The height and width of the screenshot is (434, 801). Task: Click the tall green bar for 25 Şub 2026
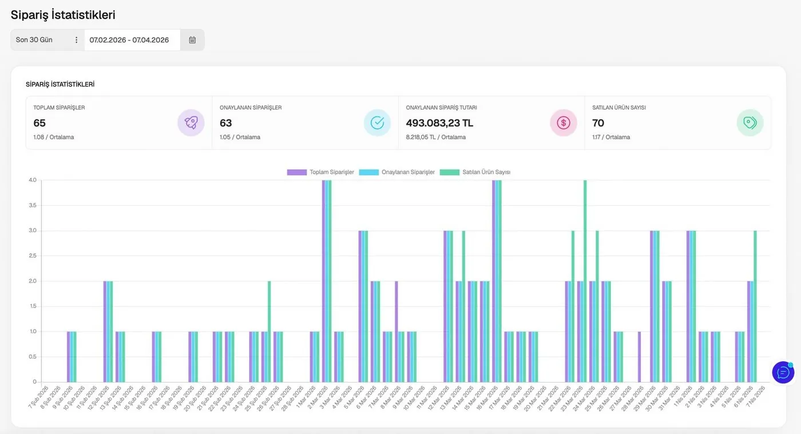point(269,332)
